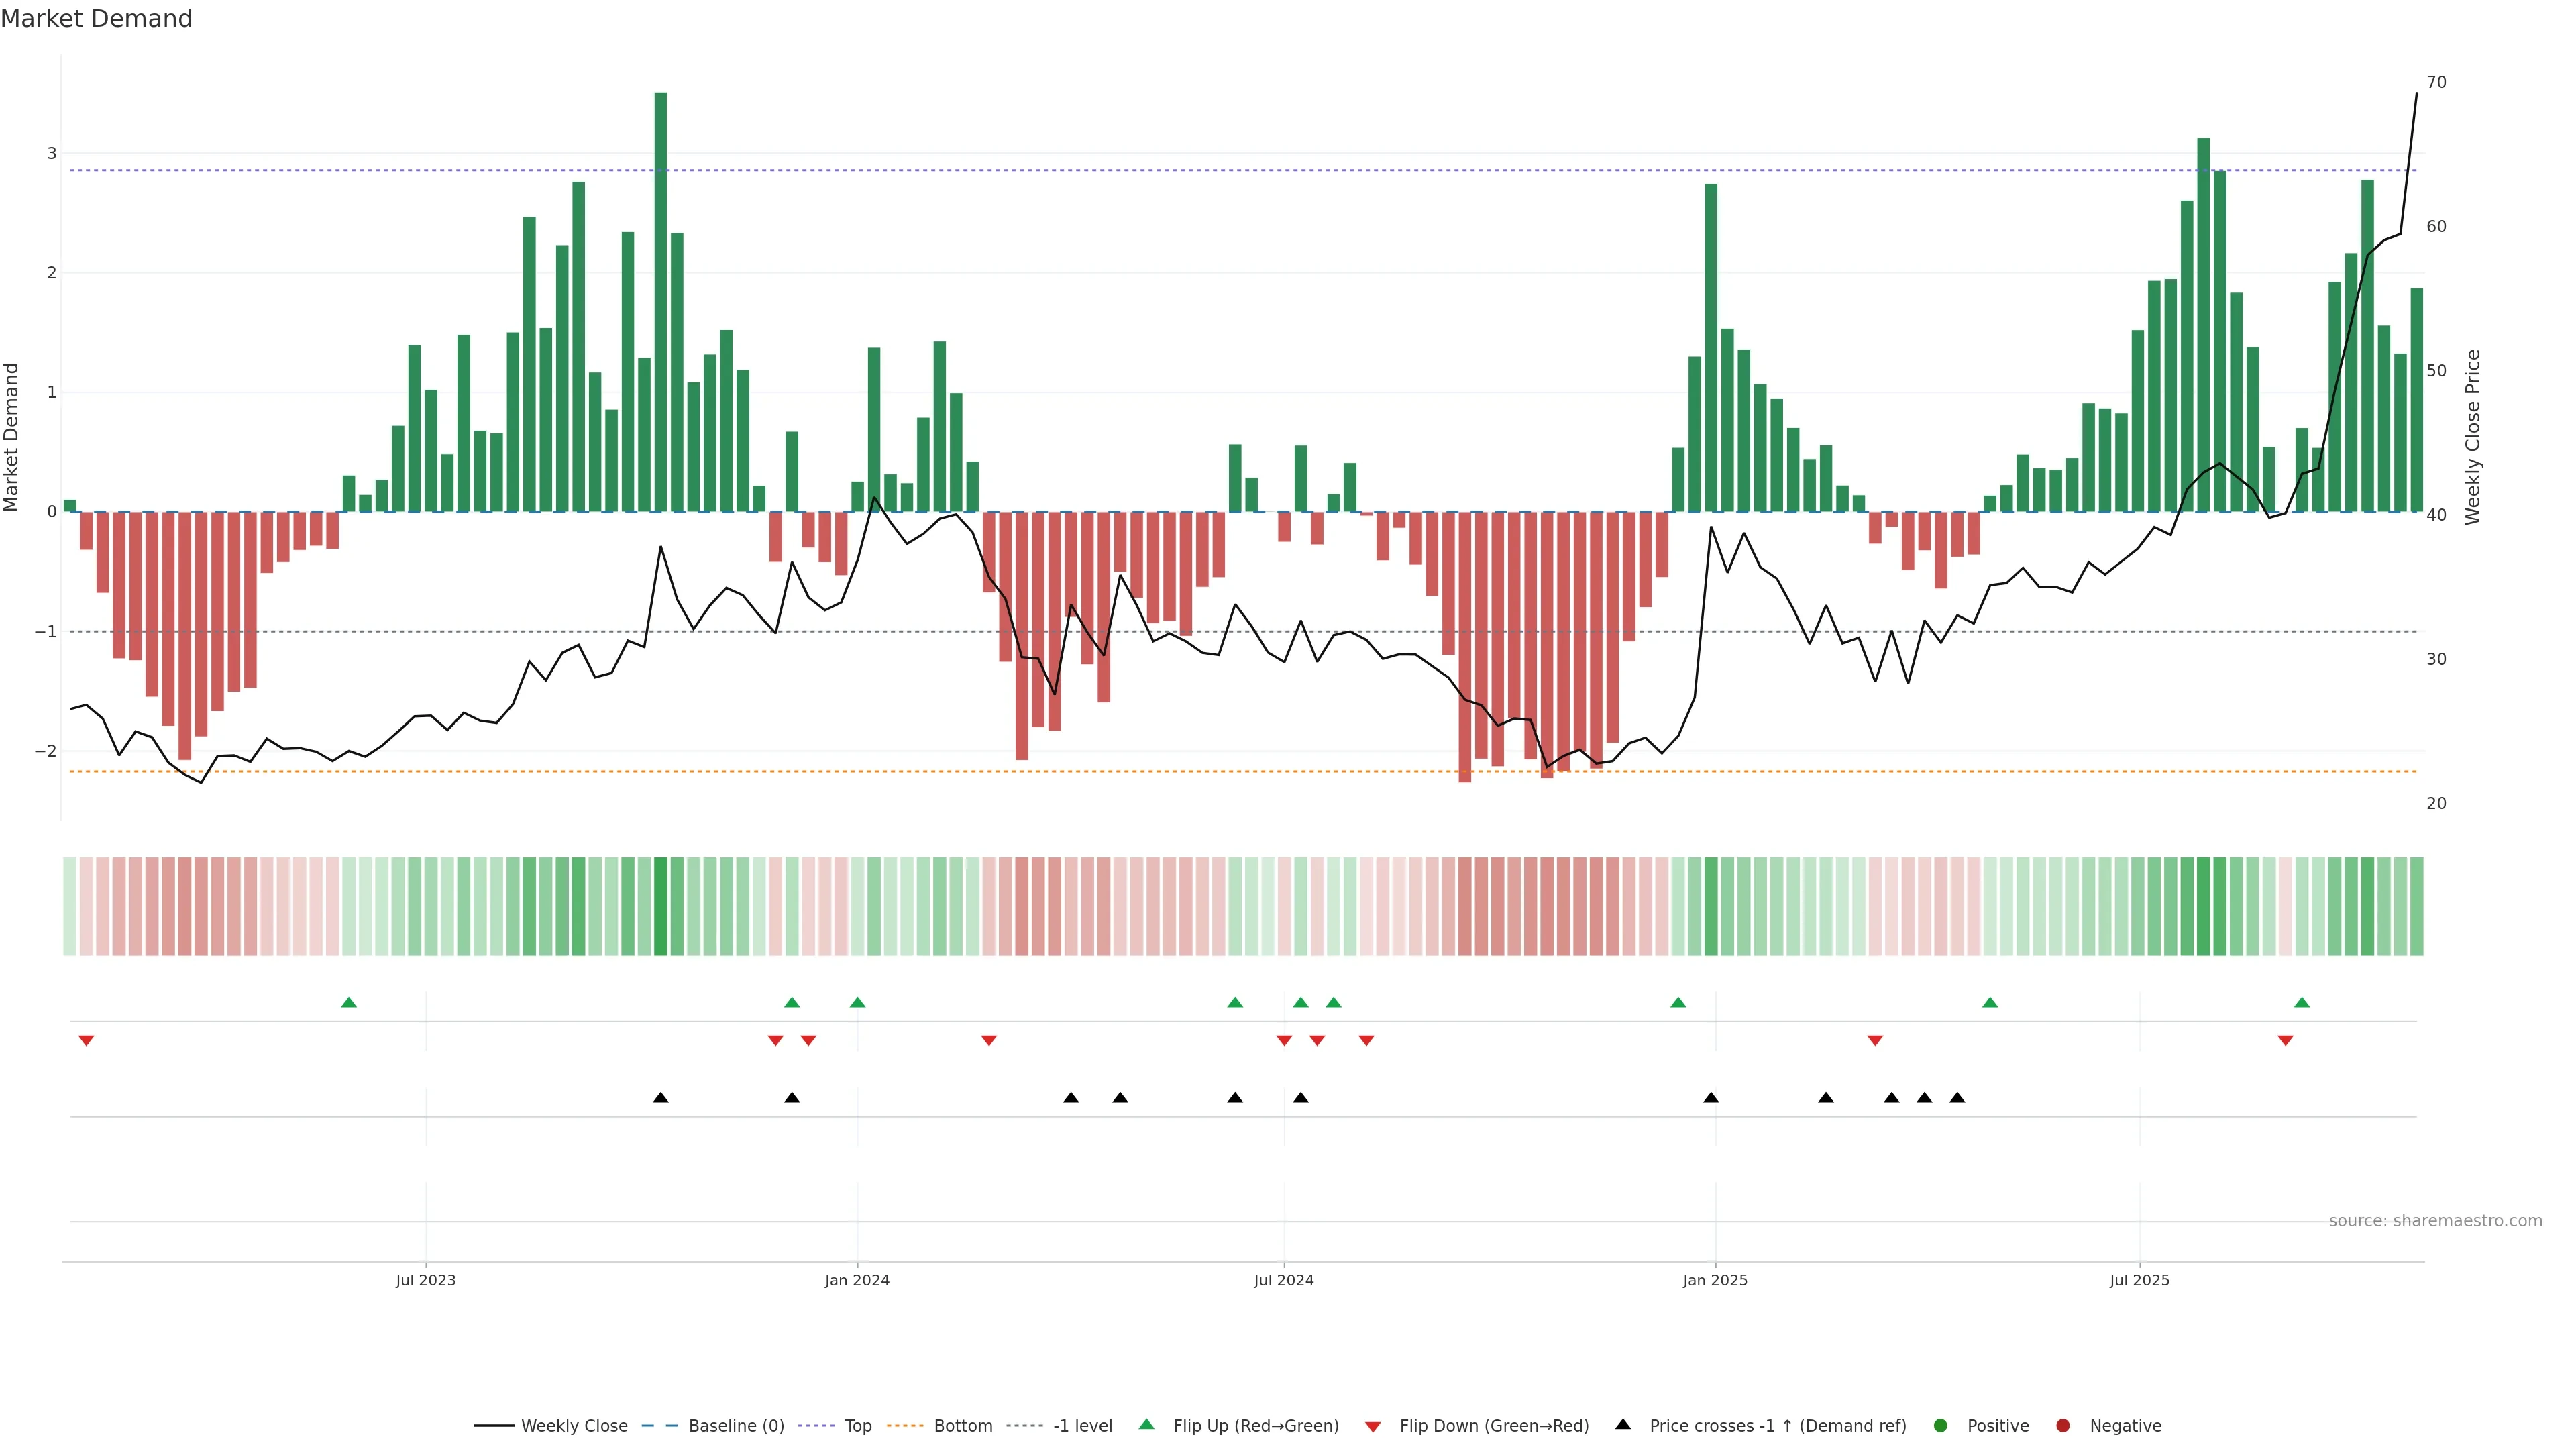Hide the Top dotted line legend item
The width and height of the screenshot is (2576, 1449).
(857, 1426)
